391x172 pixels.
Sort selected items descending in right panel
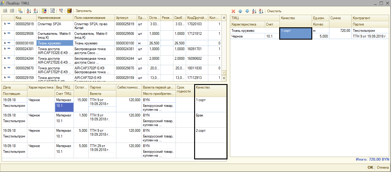click(x=261, y=11)
